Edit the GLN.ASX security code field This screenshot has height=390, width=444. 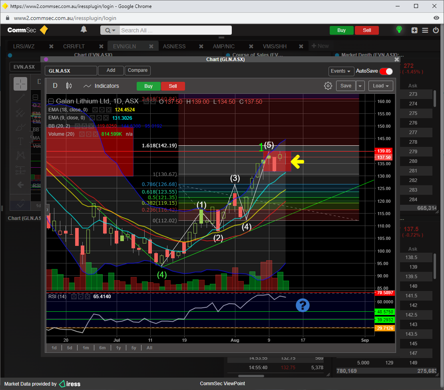coord(71,71)
